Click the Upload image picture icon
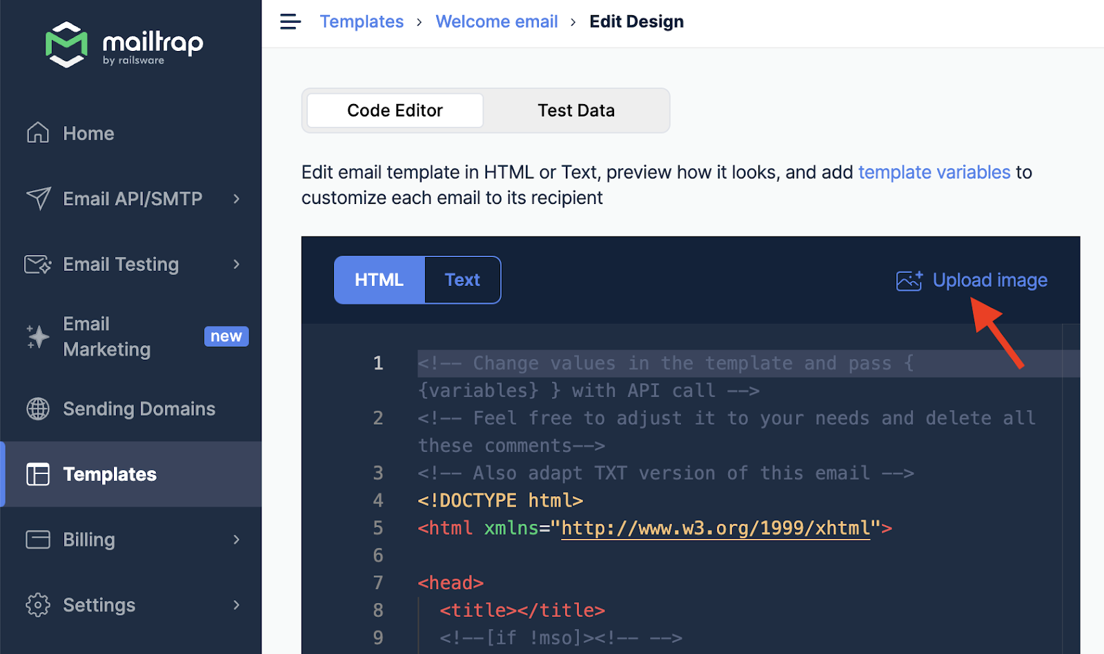 click(x=909, y=280)
